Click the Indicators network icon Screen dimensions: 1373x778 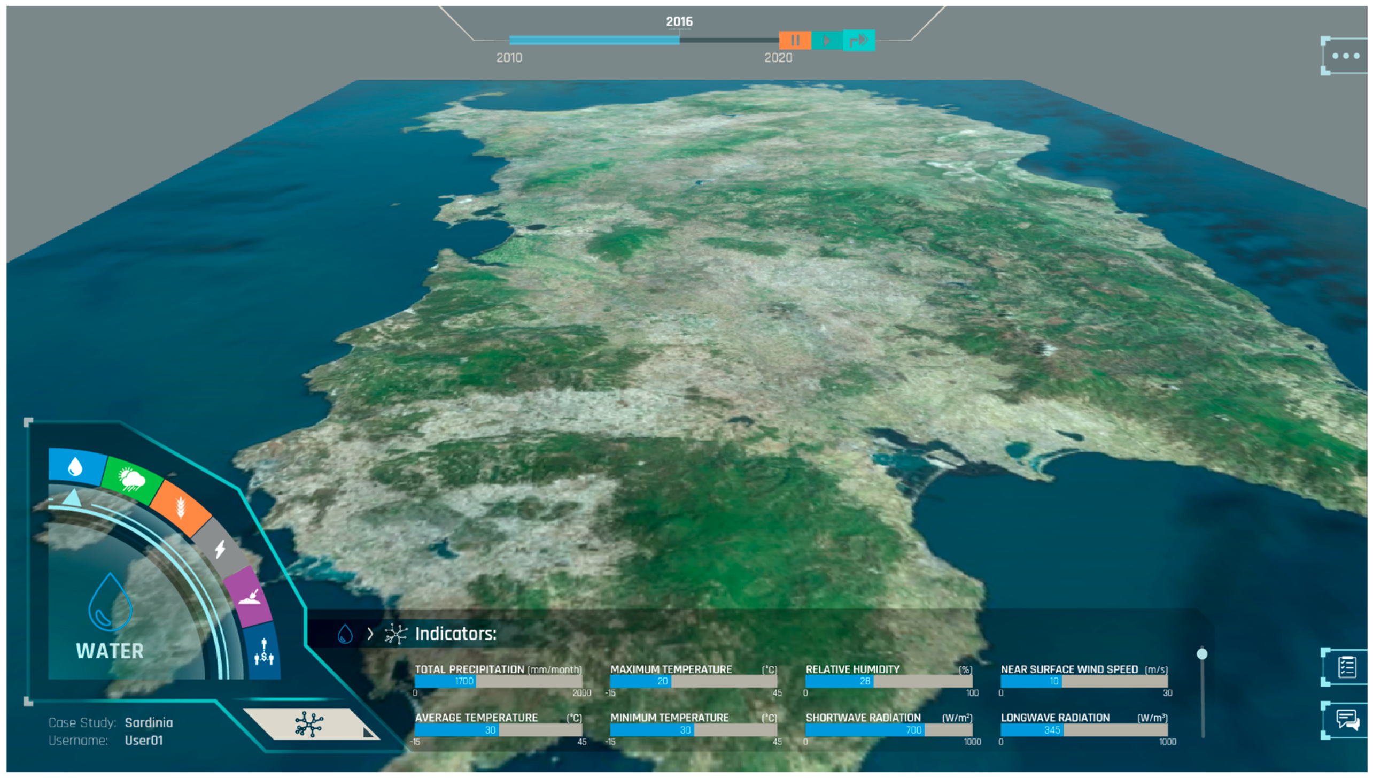395,634
